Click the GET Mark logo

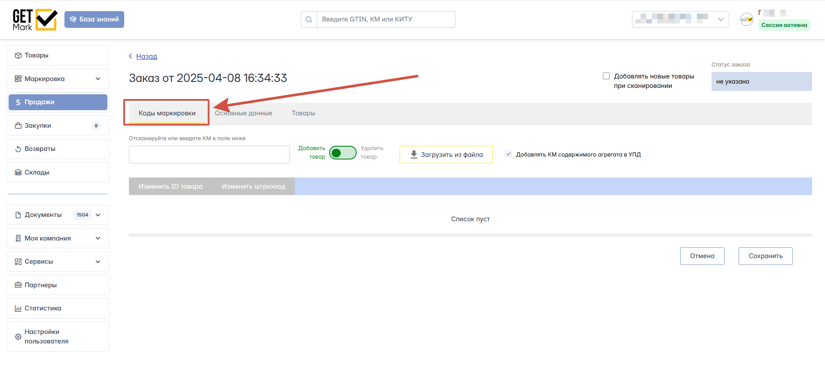(35, 20)
